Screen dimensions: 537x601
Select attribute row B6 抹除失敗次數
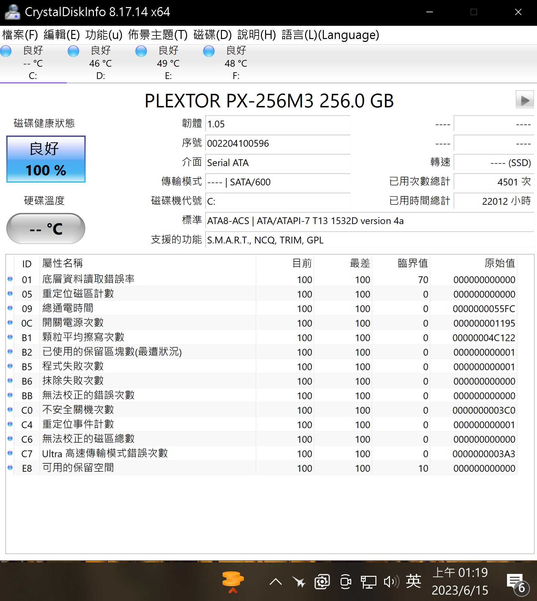tap(262, 381)
